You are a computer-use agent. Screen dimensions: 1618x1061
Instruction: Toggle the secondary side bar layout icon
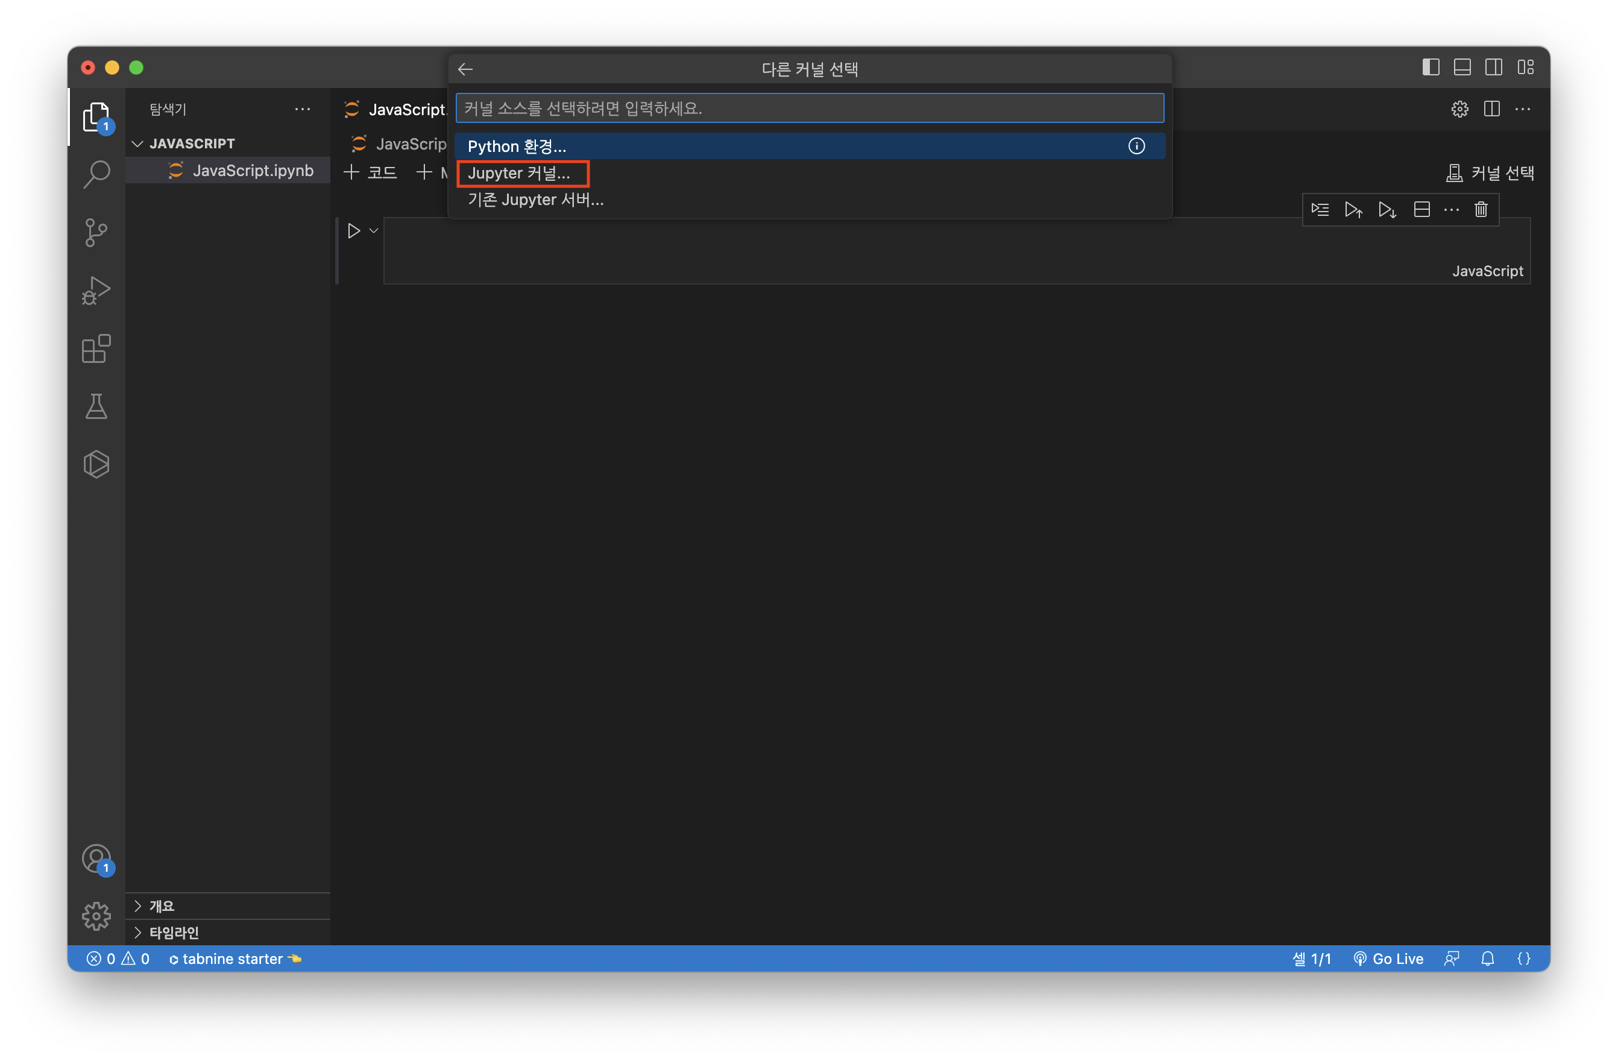pos(1494,68)
